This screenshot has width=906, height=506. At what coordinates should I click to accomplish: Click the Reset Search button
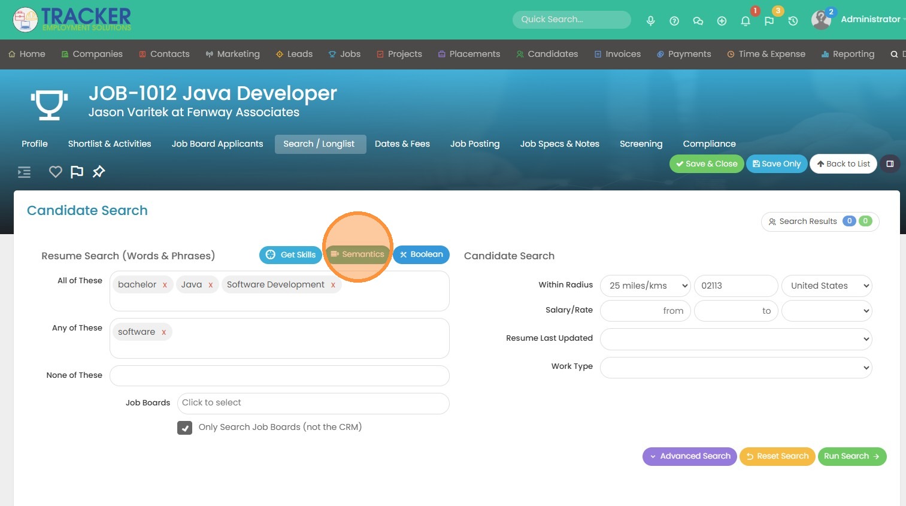777,456
